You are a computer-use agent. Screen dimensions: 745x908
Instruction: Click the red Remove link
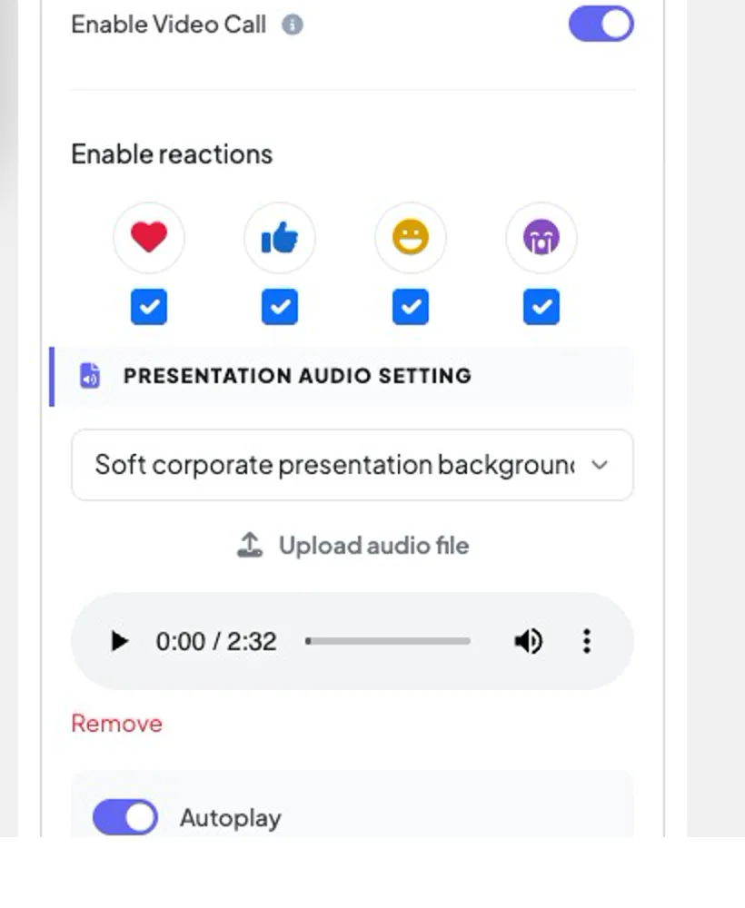pyautogui.click(x=116, y=724)
